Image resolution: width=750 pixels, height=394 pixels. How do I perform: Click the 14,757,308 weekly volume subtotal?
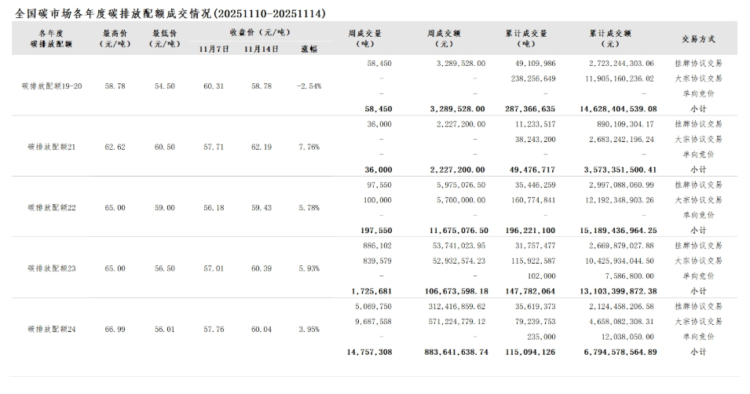(x=369, y=352)
